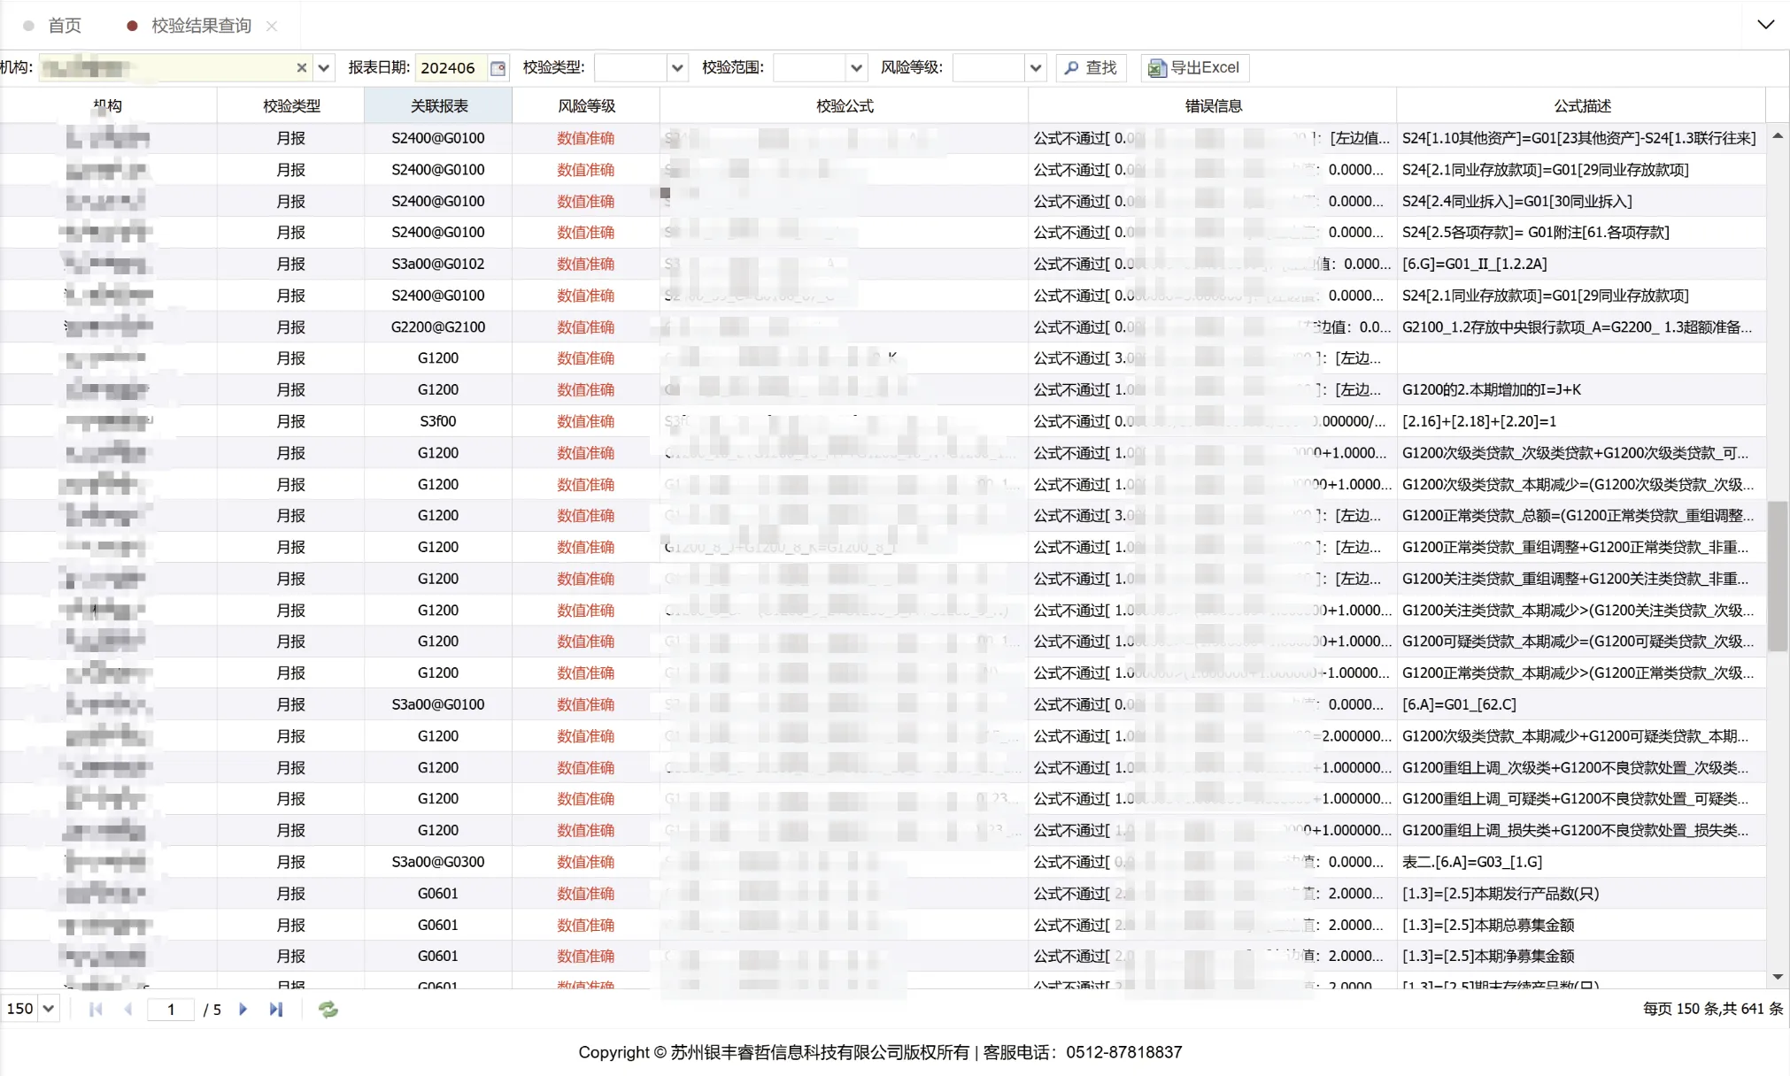Go to the next page
1790x1076 pixels.
point(243,1010)
